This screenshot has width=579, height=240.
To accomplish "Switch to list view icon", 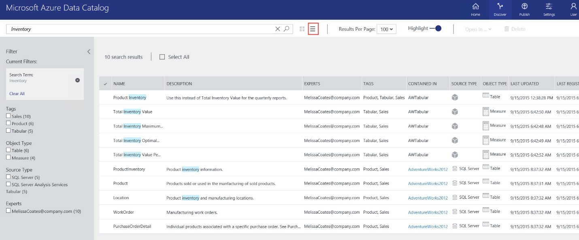I will click(x=313, y=29).
